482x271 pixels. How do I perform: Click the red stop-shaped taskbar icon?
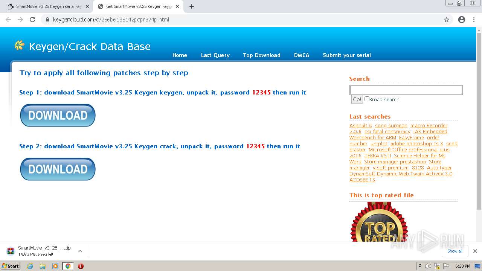[x=81, y=266]
